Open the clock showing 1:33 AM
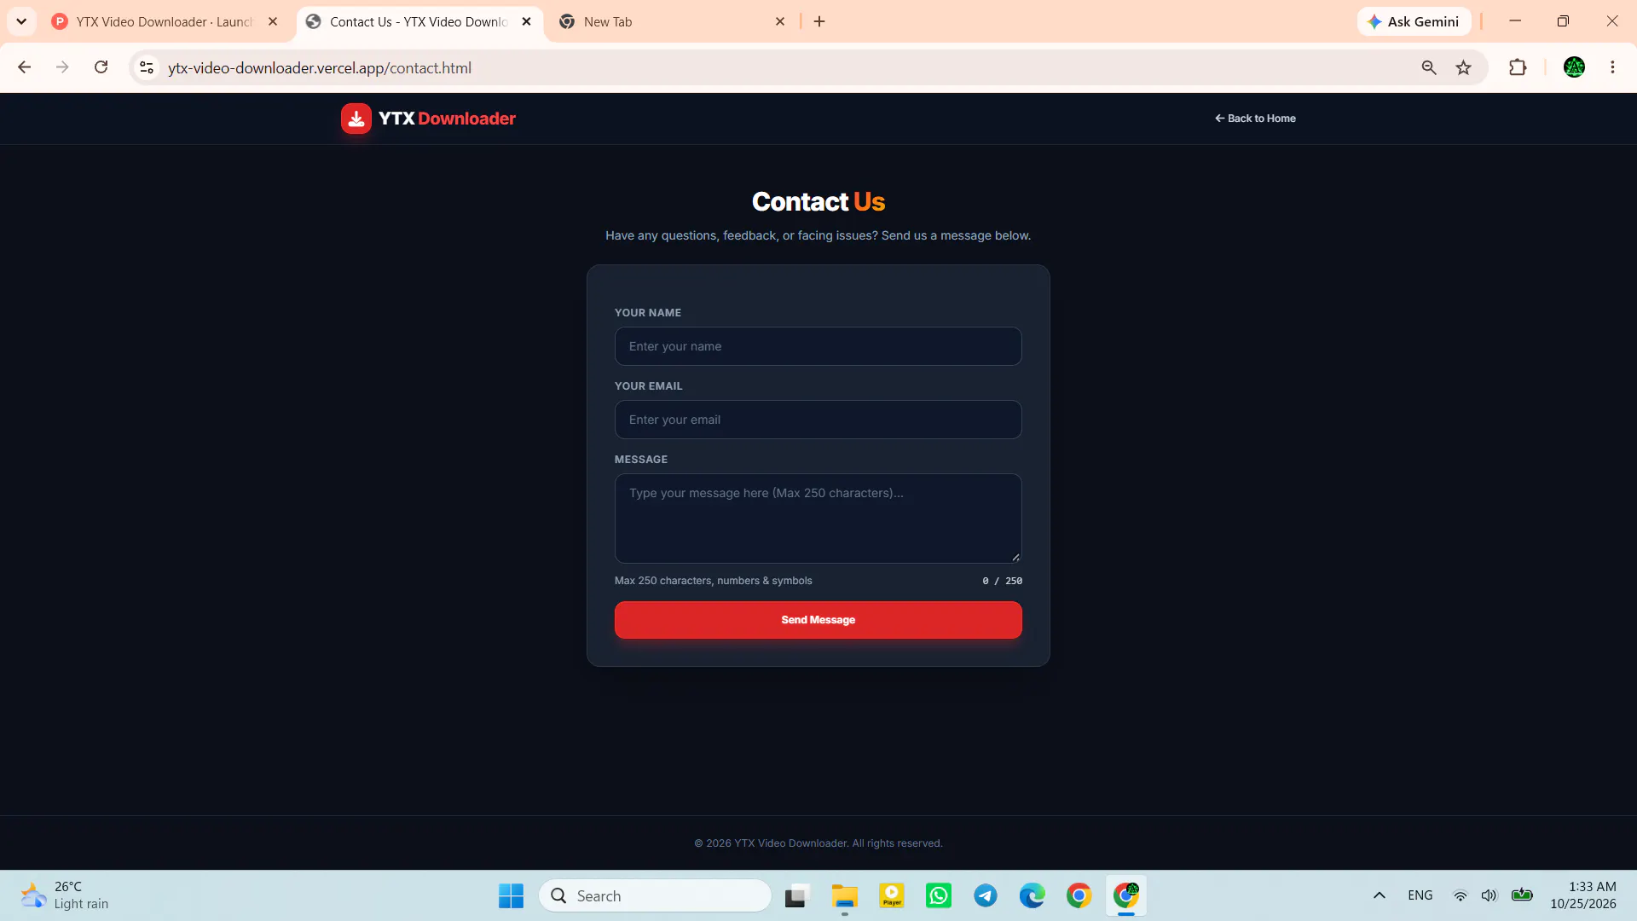This screenshot has width=1637, height=921. pos(1583,895)
